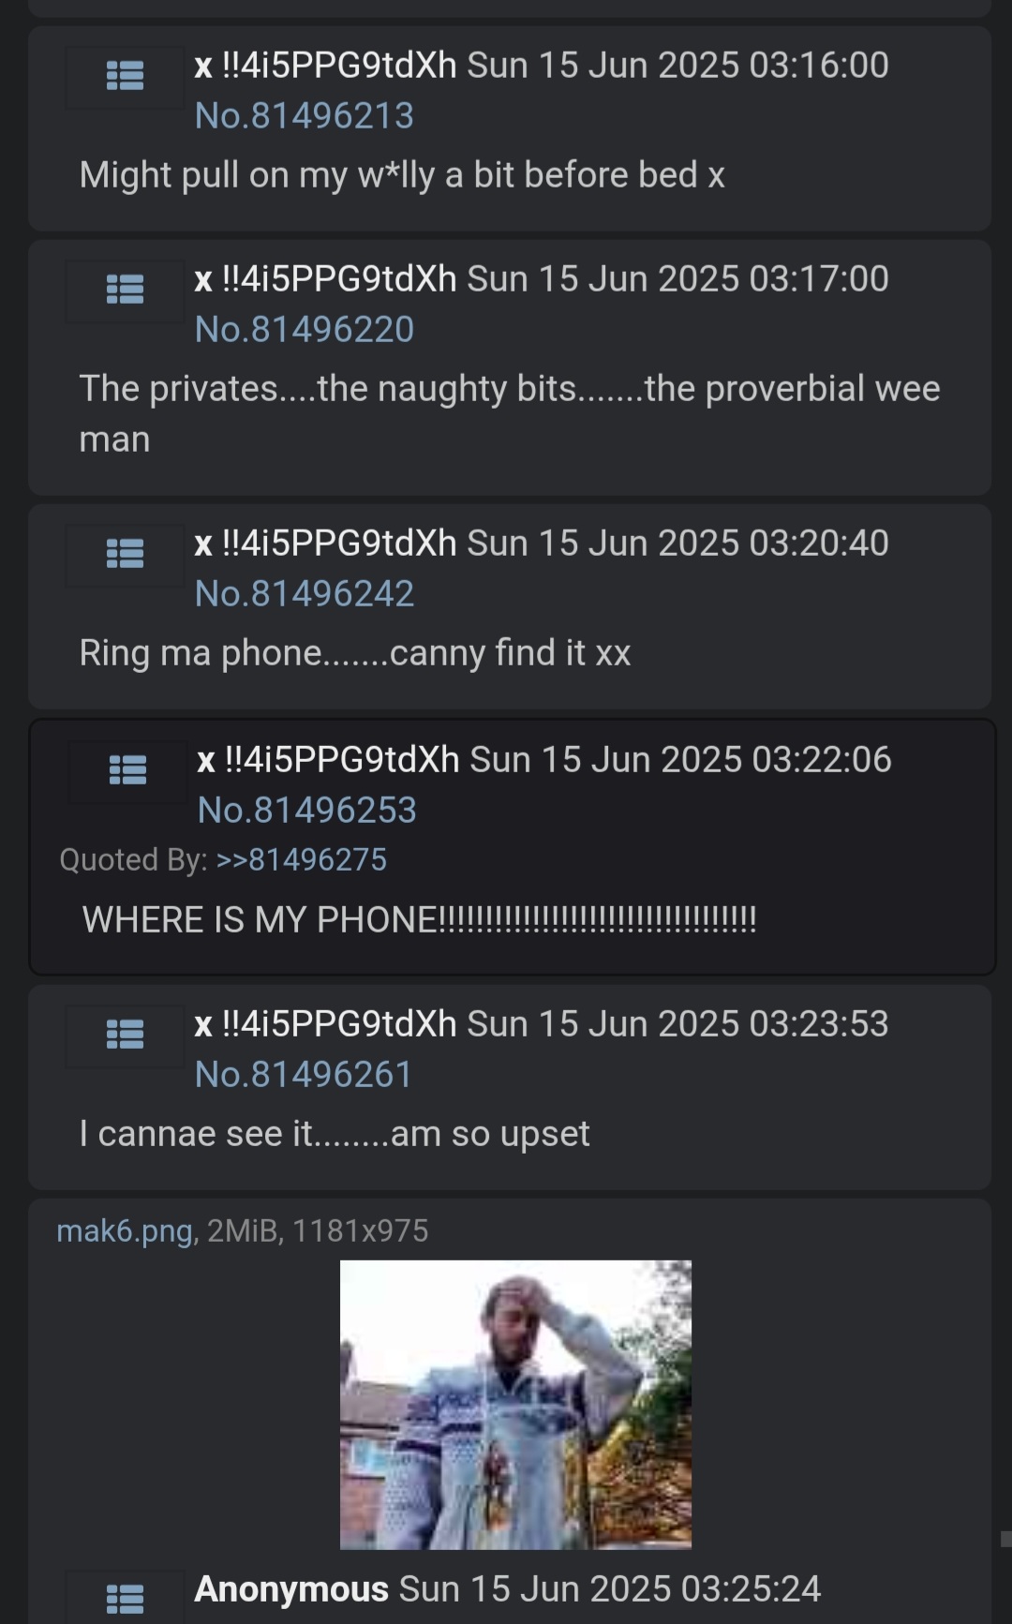Select the 'I cannae see it' post text
Screen dimensions: 1012x1624
tap(335, 1134)
